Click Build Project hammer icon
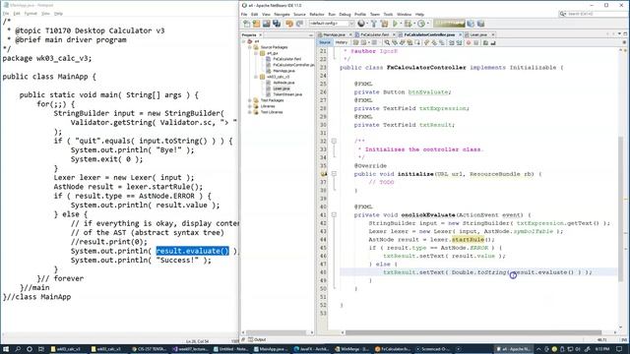The image size is (630, 354). pos(374,24)
